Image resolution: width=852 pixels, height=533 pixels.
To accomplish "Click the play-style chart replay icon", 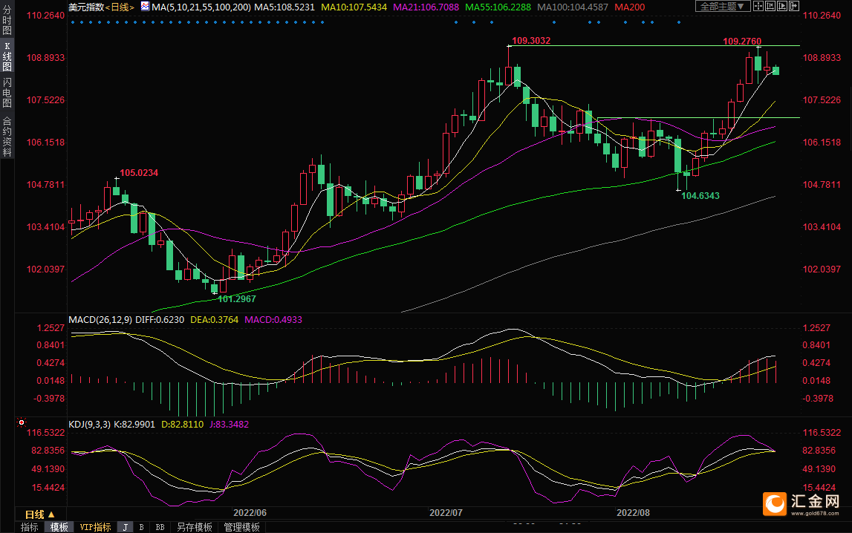I will point(782,6).
